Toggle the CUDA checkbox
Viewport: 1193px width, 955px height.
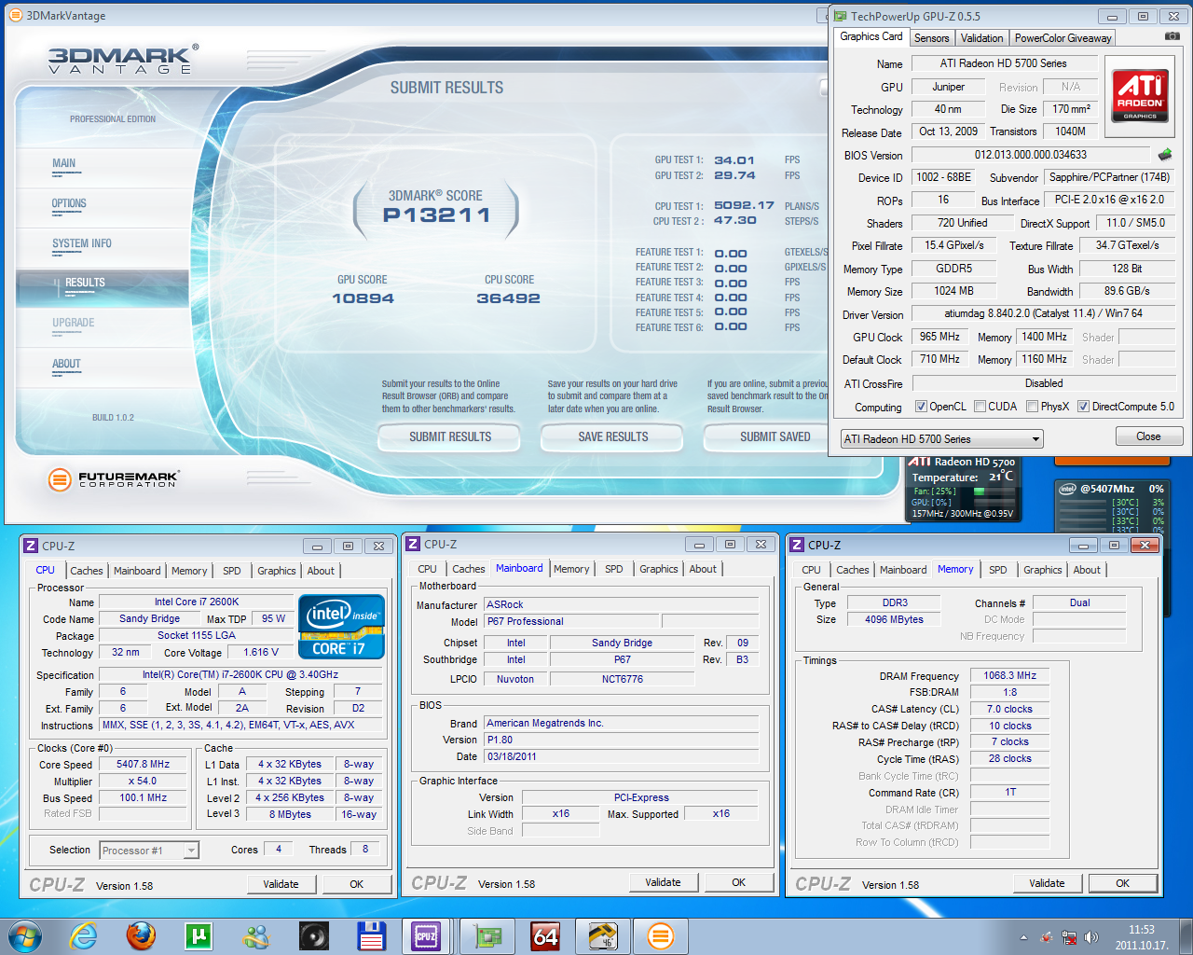tap(980, 407)
